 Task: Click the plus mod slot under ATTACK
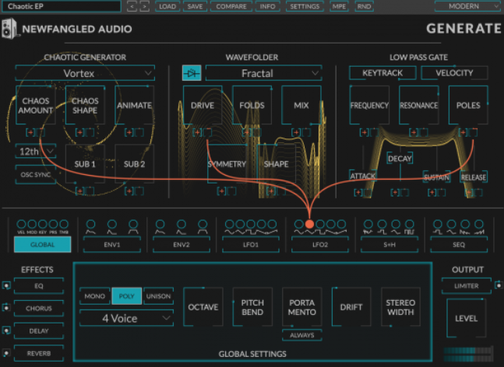pyautogui.click(x=358, y=193)
